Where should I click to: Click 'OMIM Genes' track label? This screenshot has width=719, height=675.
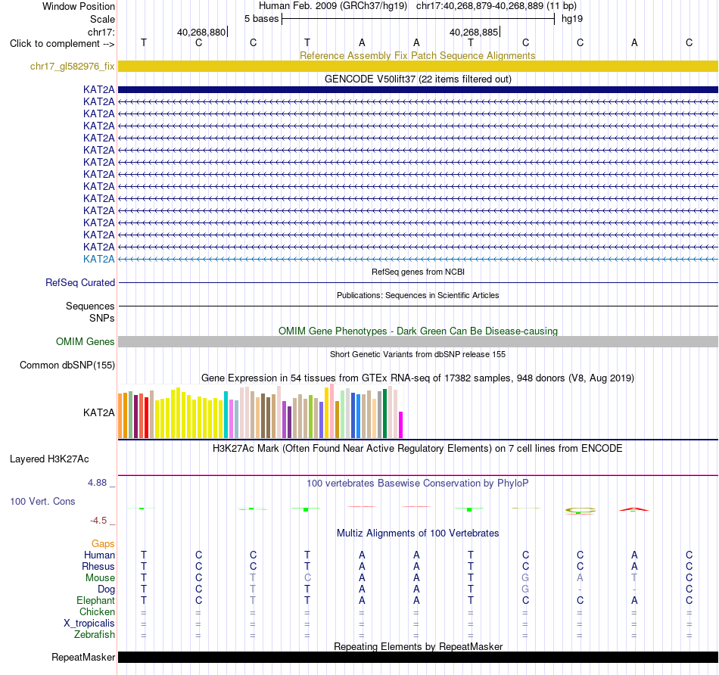click(x=85, y=341)
